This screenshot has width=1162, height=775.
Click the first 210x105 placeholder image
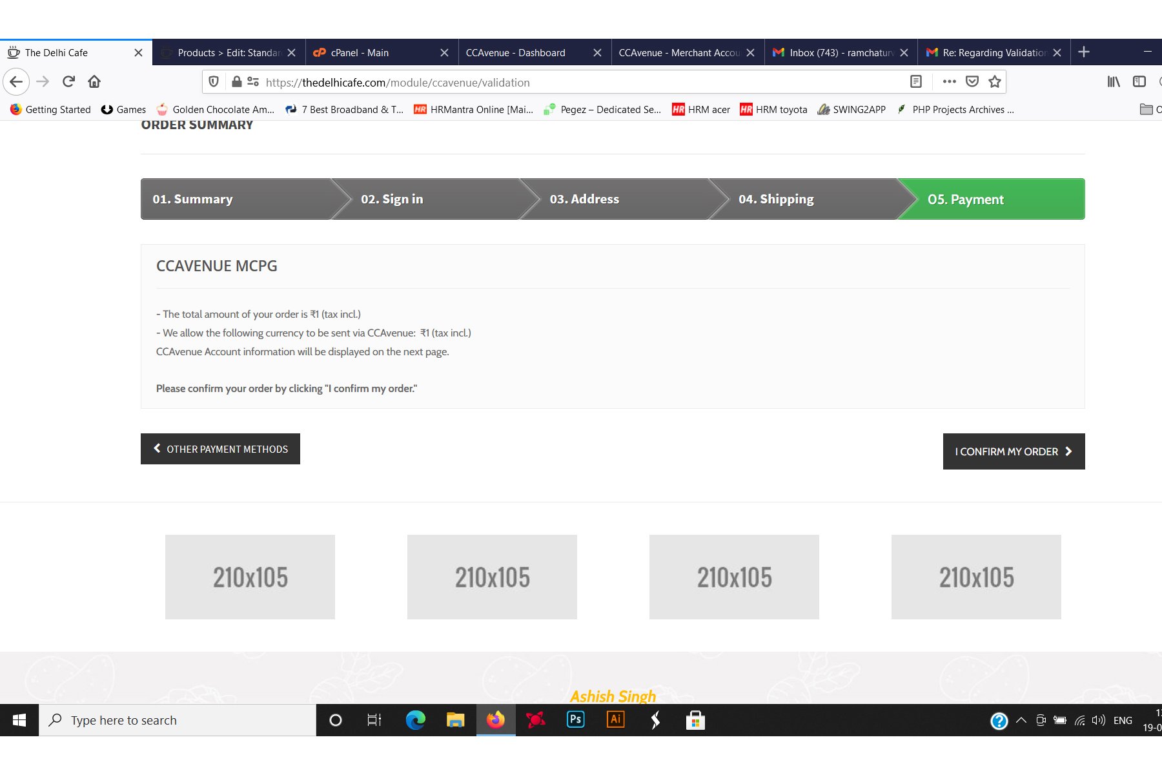coord(250,577)
